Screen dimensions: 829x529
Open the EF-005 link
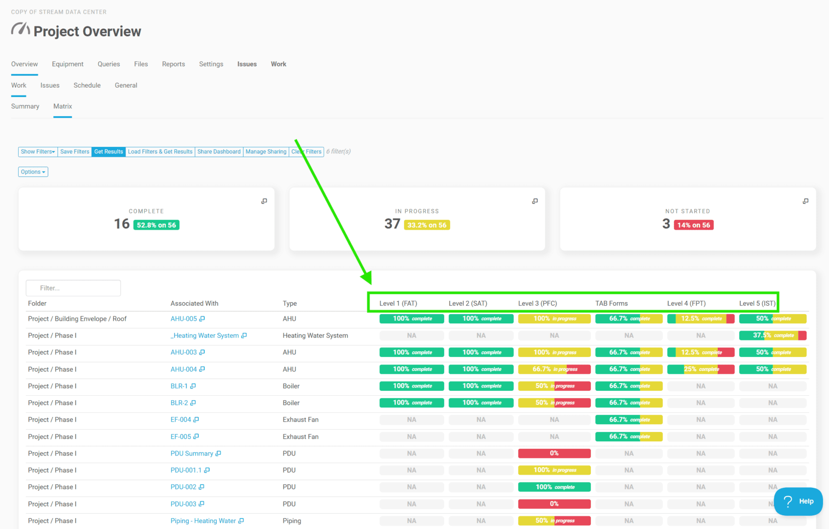181,436
